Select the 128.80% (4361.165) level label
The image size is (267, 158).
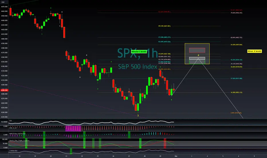point(164,57)
